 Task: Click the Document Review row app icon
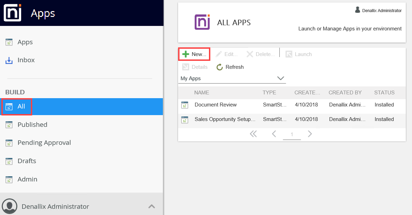coord(185,105)
